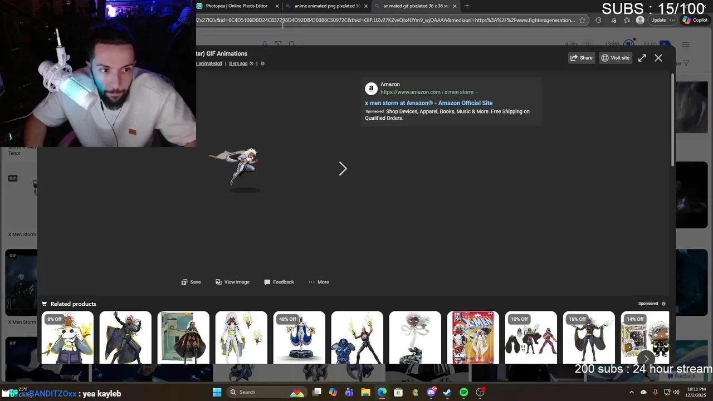Open Task View on the taskbar
Viewport: 713px width, 401px height.
(x=317, y=392)
